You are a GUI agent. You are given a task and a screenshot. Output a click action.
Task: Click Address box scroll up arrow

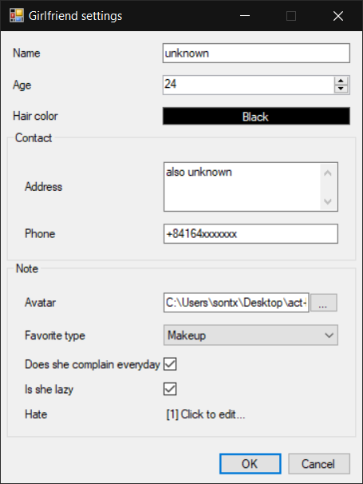click(328, 173)
